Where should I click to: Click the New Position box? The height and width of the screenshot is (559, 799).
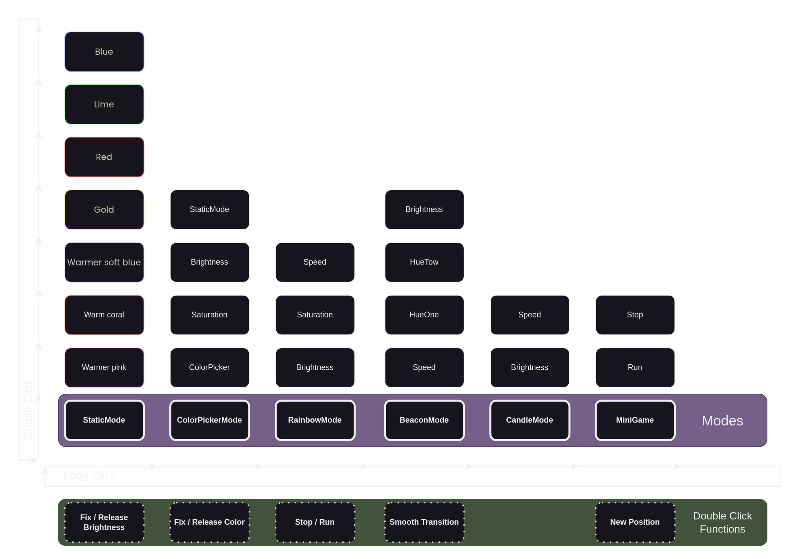tap(635, 522)
